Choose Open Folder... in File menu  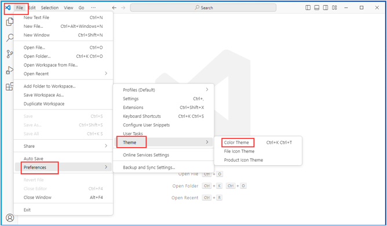pos(63,56)
